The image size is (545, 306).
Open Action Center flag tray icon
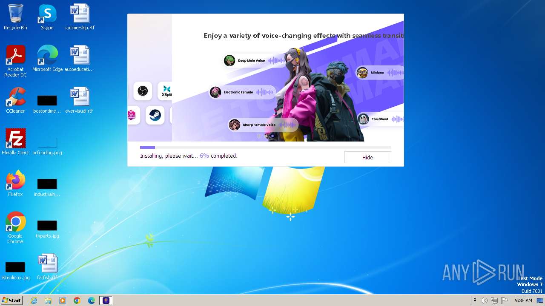point(505,300)
